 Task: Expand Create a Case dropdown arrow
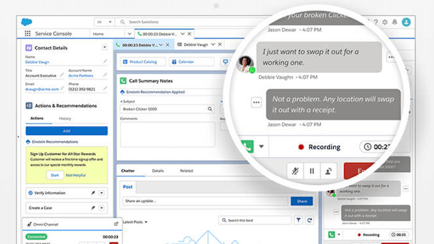102,208
